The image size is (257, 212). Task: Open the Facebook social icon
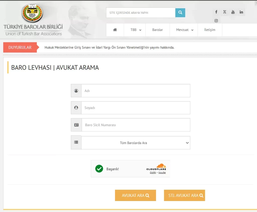(x=216, y=12)
